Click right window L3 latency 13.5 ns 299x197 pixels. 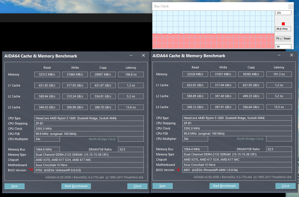pos(279,107)
